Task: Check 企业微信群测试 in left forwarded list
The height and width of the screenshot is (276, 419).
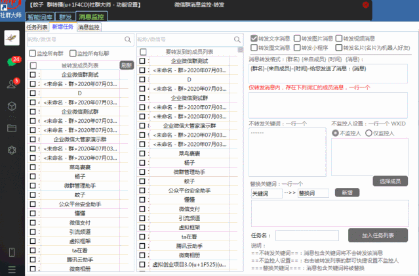Action: (x=33, y=74)
